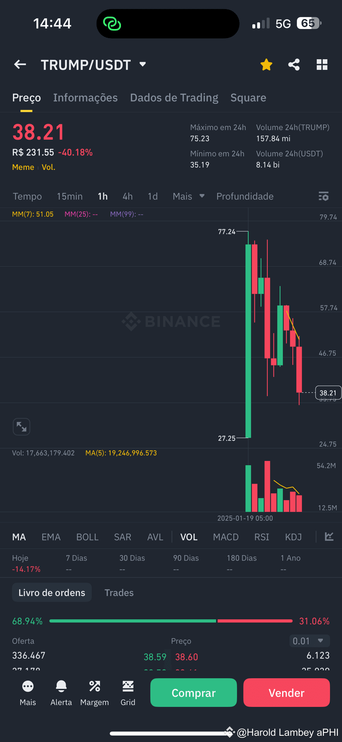Toggle the MACD indicator

226,537
